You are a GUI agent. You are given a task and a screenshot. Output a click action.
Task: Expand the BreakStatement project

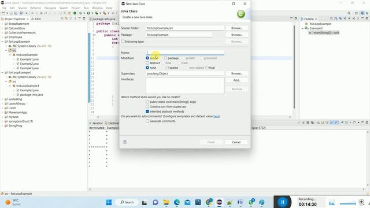(x=2, y=24)
